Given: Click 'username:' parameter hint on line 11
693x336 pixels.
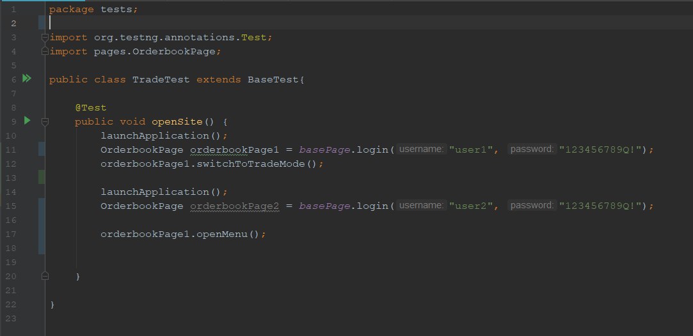Looking at the screenshot, I should [421, 149].
